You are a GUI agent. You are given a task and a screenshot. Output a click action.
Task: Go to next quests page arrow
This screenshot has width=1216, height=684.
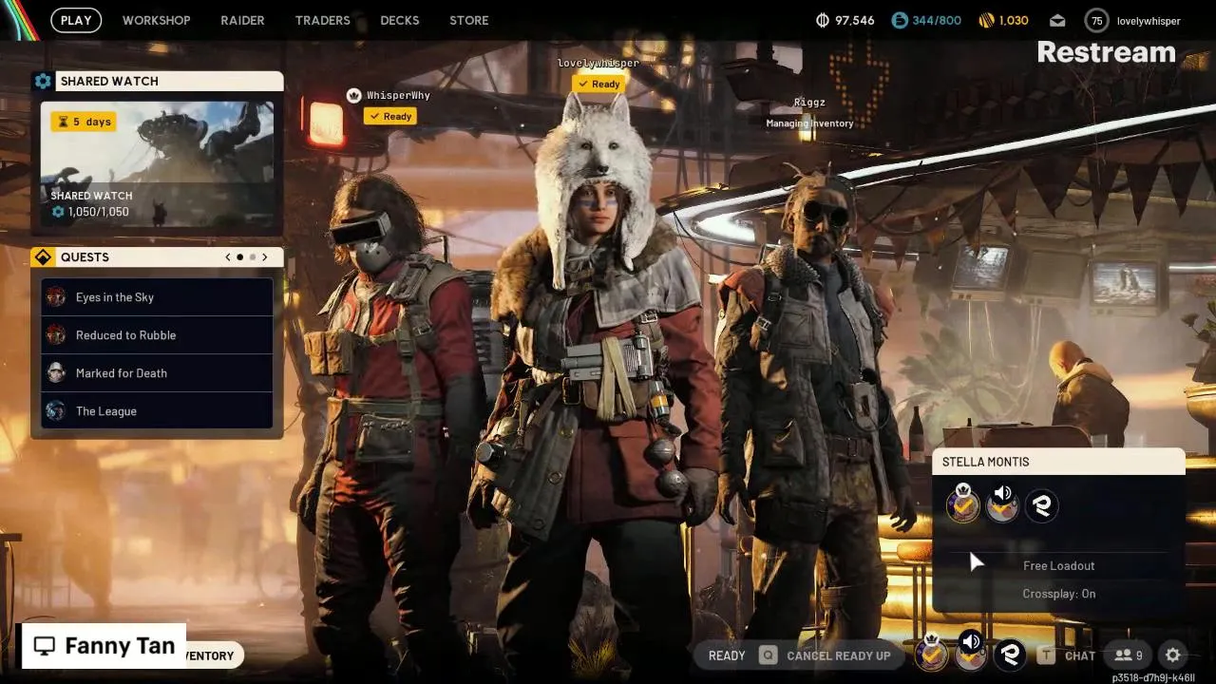(x=265, y=257)
